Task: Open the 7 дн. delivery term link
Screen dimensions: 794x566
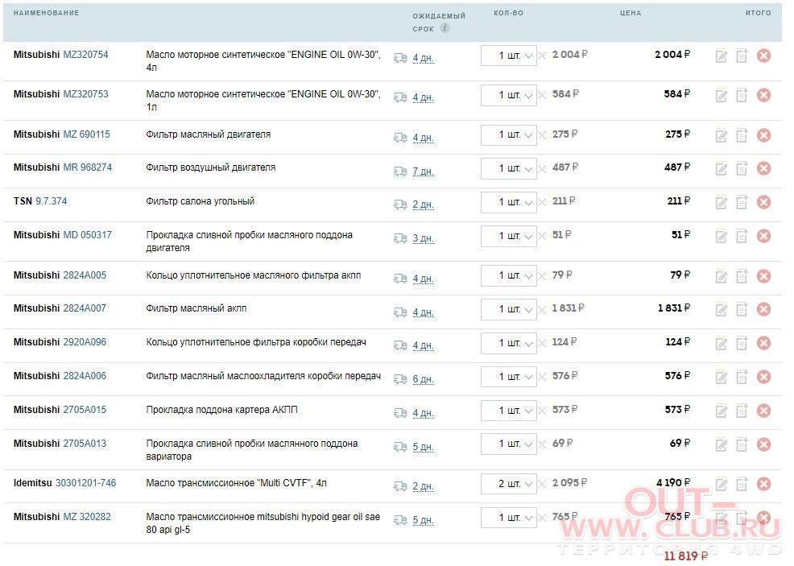Action: click(x=424, y=171)
